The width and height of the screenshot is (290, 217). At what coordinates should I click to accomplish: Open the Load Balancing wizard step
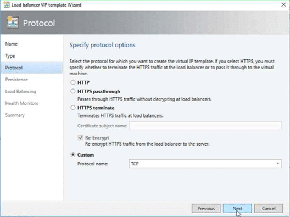21,91
